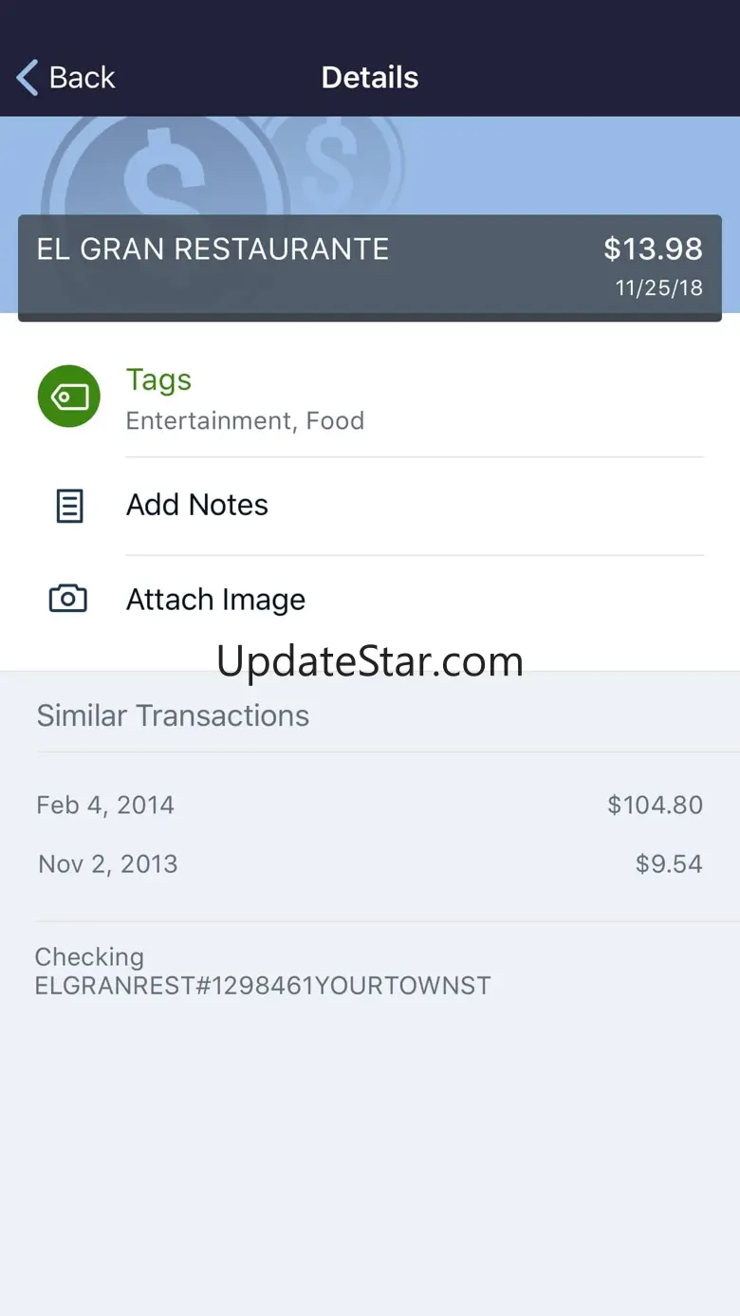Click the $13.98 transaction amount
Image resolution: width=740 pixels, height=1316 pixels.
(653, 250)
